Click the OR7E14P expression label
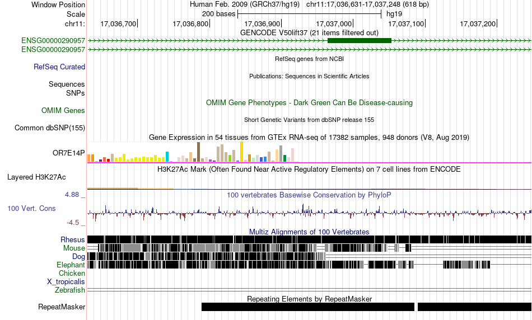 tap(68, 153)
